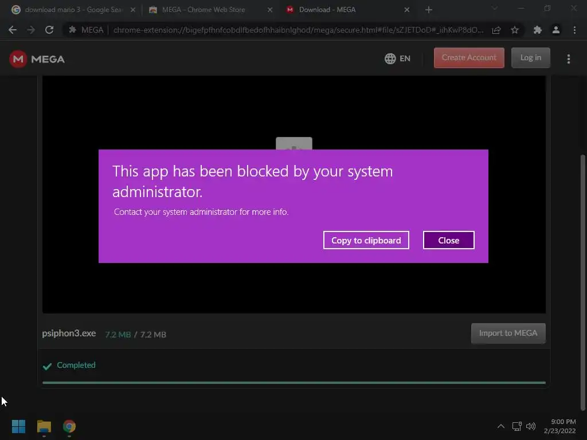Open the Chrome profile icon
Viewport: 587px width, 440px height.
pos(556,30)
